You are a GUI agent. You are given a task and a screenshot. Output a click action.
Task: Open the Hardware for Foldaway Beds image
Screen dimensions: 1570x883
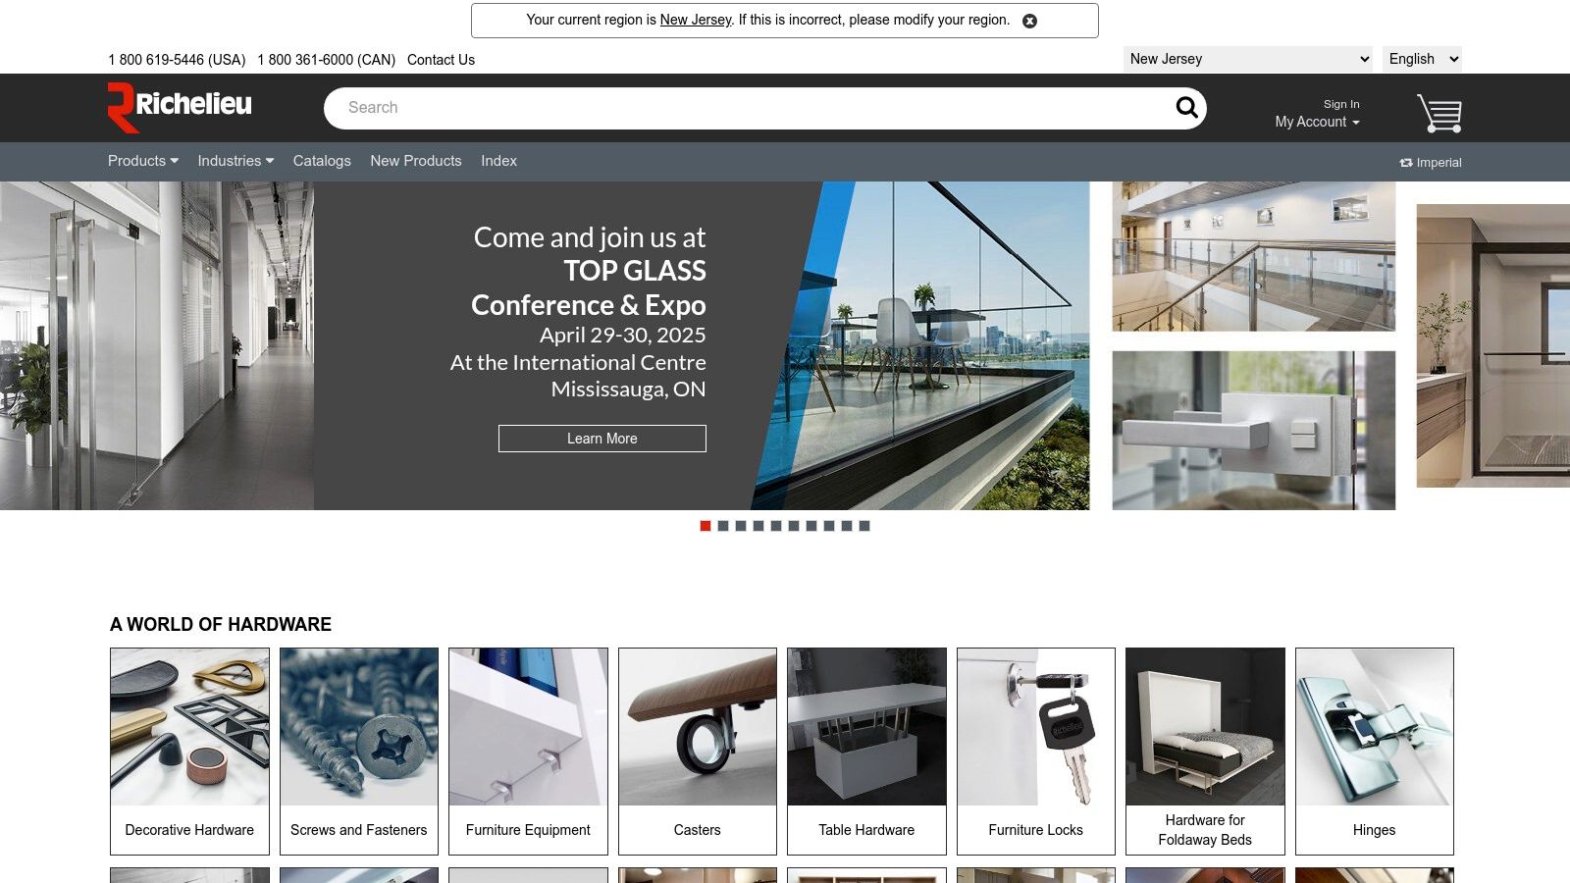coord(1205,727)
